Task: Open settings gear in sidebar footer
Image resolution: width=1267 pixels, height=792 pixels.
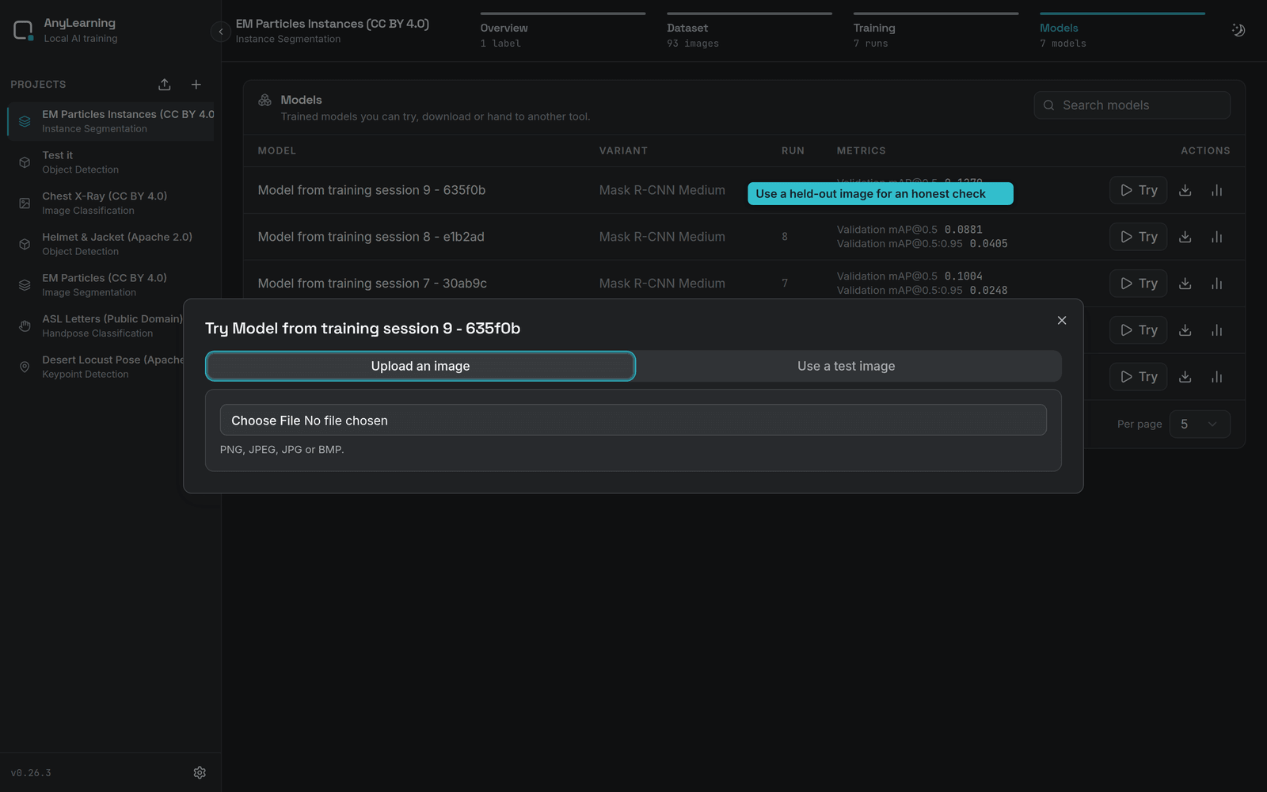Action: [200, 772]
